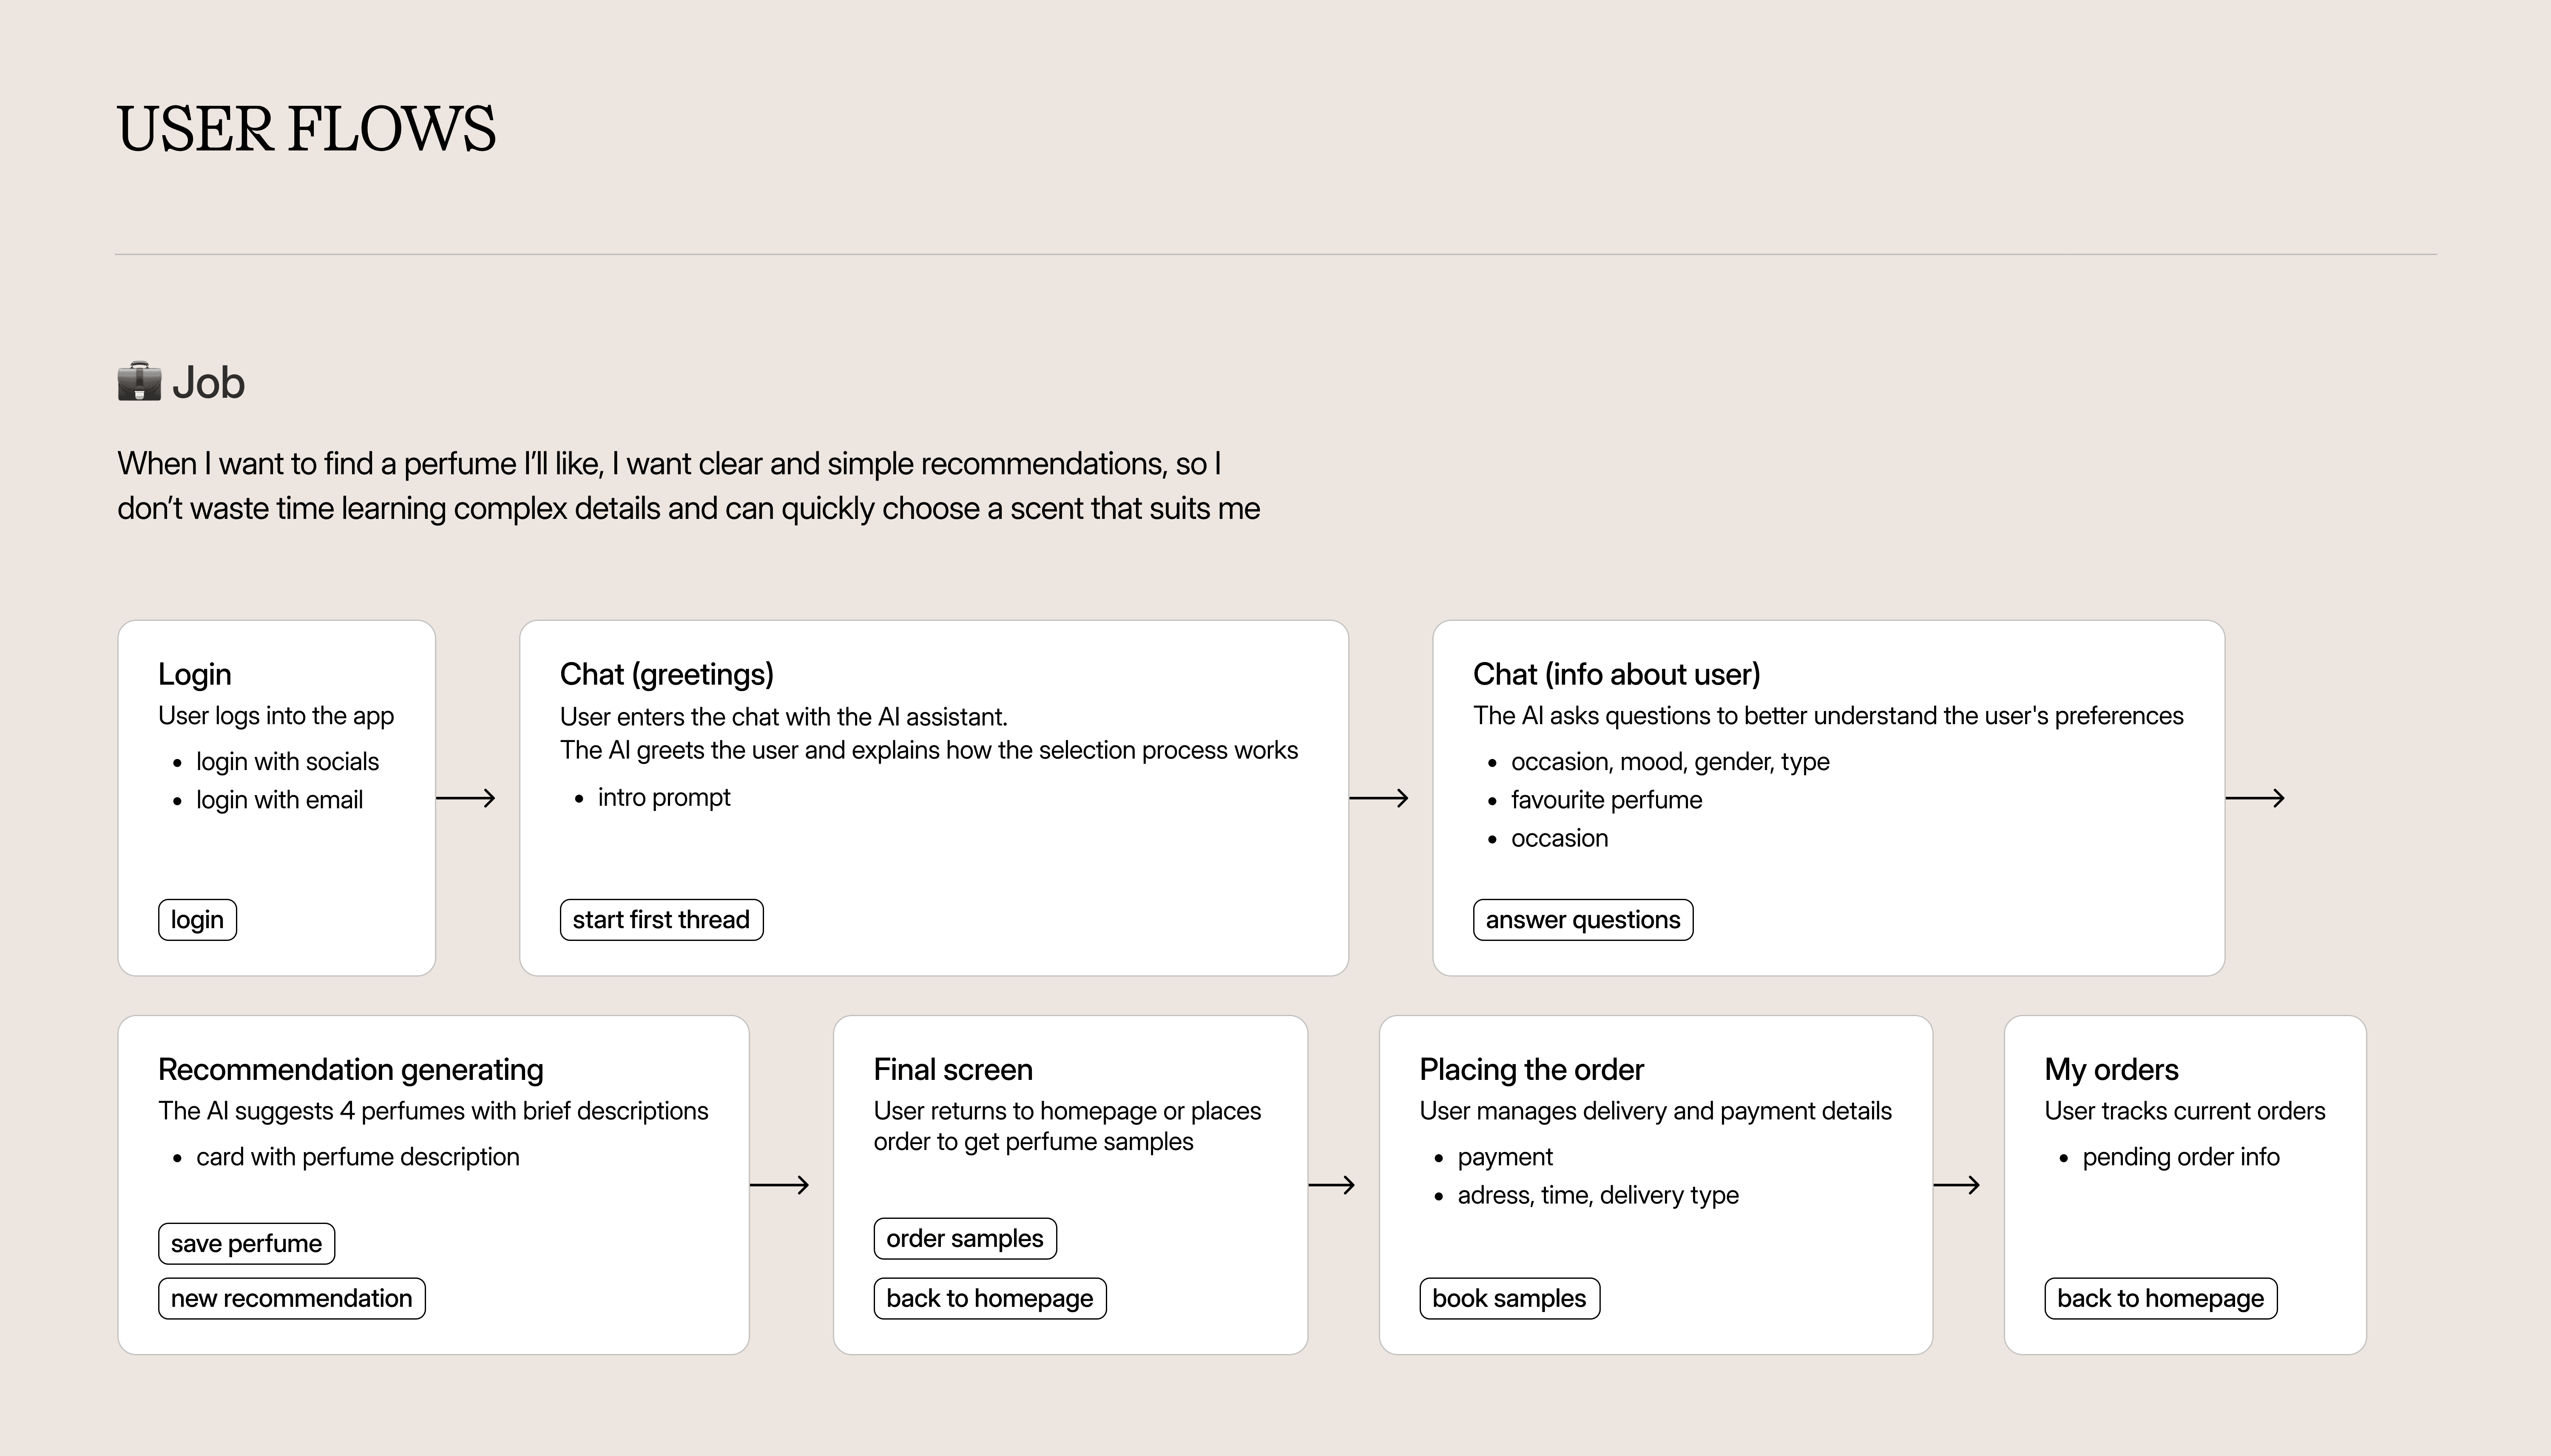Click "User tracks current orders" text

tap(2185, 1111)
